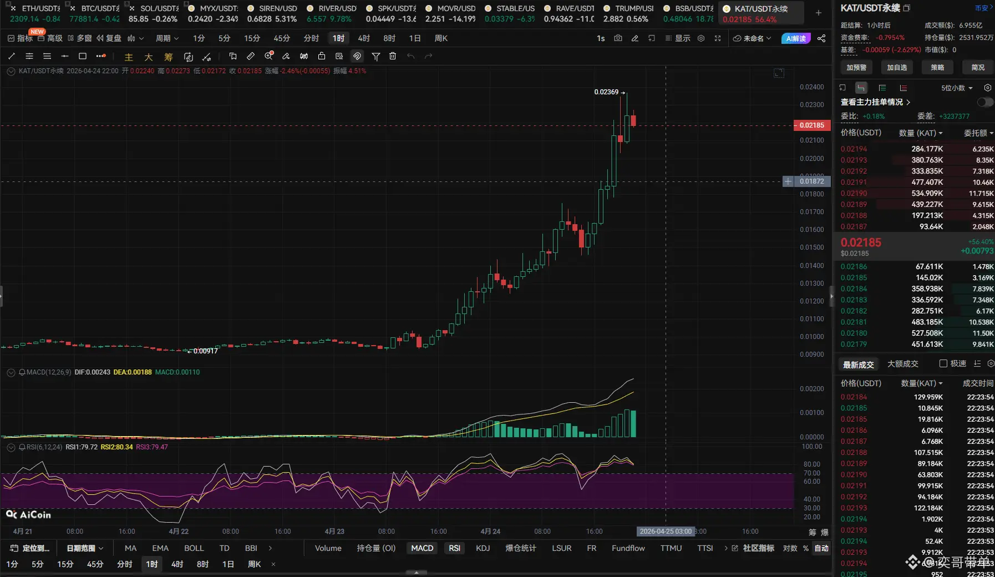Switch to the 大额成交 tab

[903, 364]
